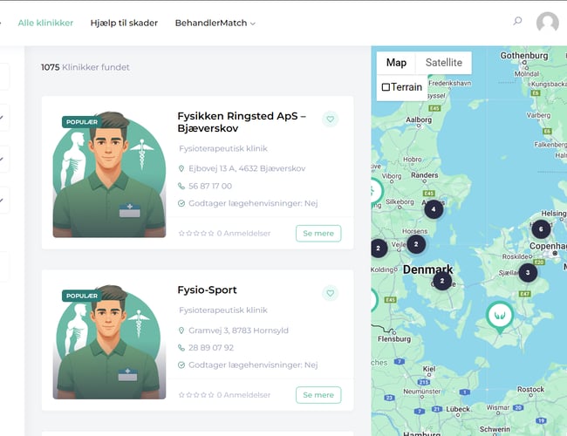567x436 pixels.
Task: Go to Alle klinikker page
Action: click(x=45, y=23)
